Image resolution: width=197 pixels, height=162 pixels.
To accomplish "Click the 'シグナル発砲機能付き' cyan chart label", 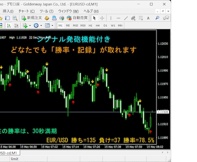I will [x=74, y=39].
